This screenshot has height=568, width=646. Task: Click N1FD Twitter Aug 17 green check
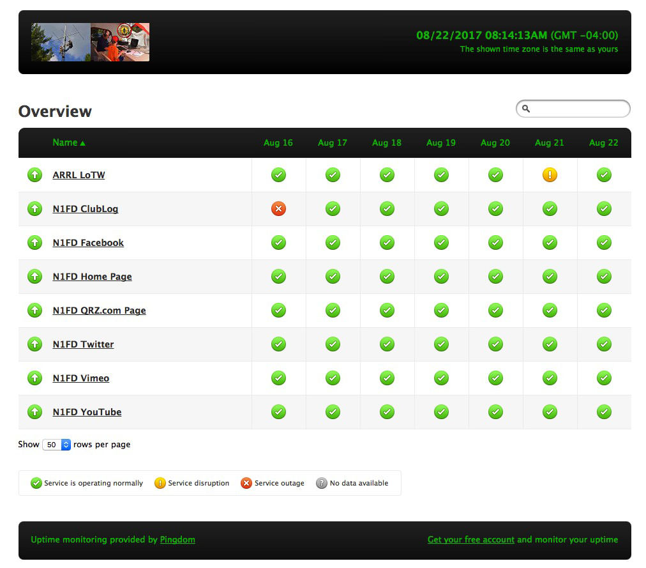click(x=333, y=344)
